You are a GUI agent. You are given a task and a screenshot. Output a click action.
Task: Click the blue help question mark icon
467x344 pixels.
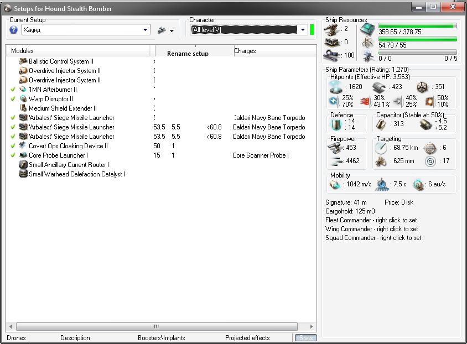pyautogui.click(x=13, y=30)
